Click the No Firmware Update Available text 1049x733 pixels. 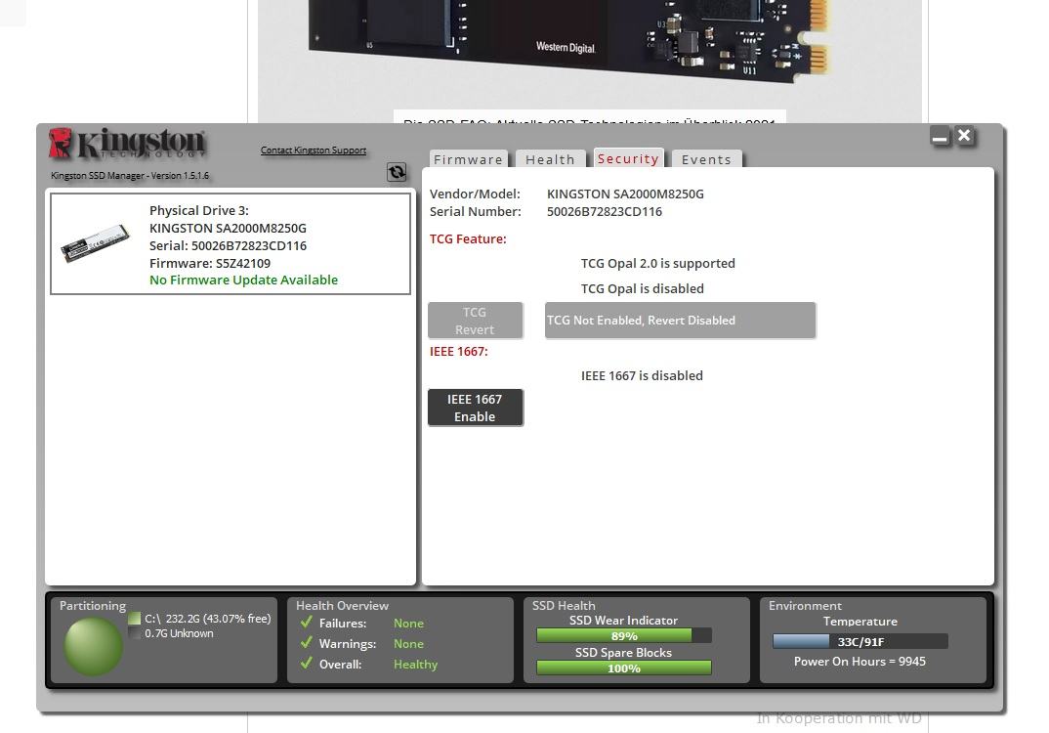(243, 280)
